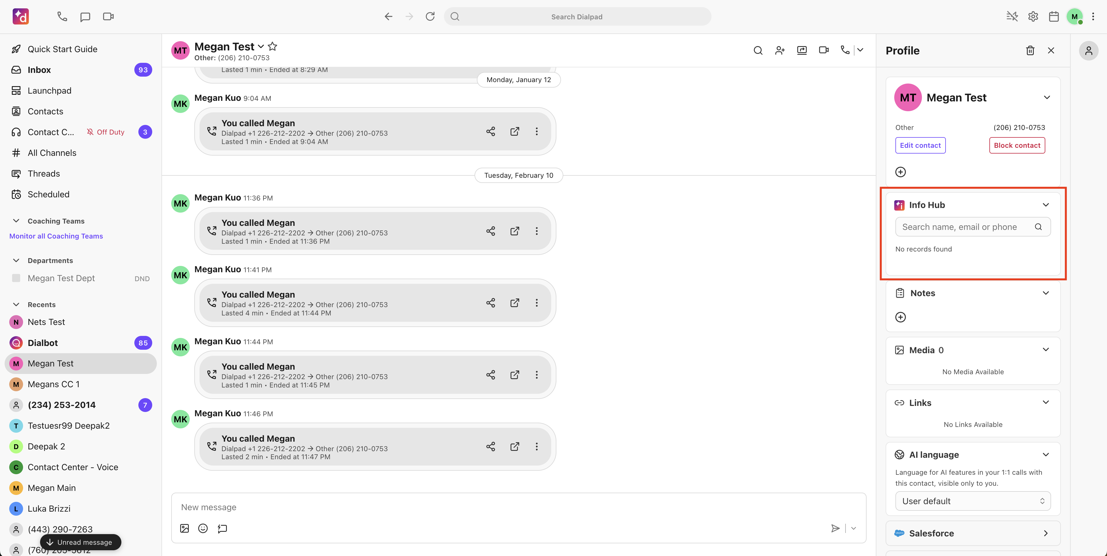
Task: Toggle Megan Test Dept DND status
Action: point(142,279)
